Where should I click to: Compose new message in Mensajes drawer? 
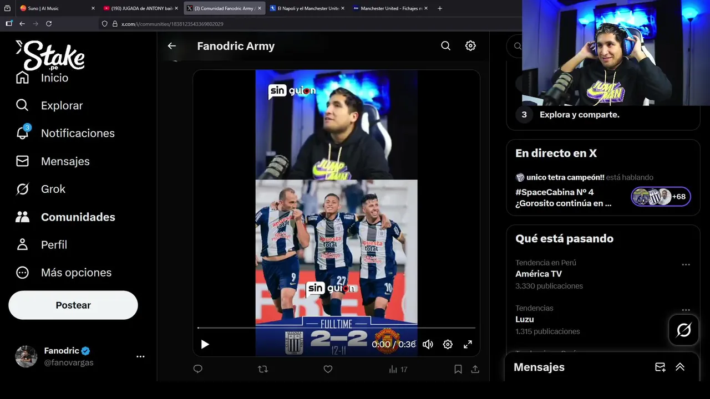click(x=660, y=367)
